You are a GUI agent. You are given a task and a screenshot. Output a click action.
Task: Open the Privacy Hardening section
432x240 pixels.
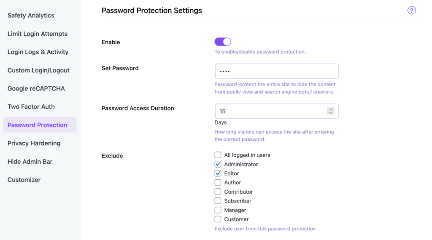(x=34, y=143)
